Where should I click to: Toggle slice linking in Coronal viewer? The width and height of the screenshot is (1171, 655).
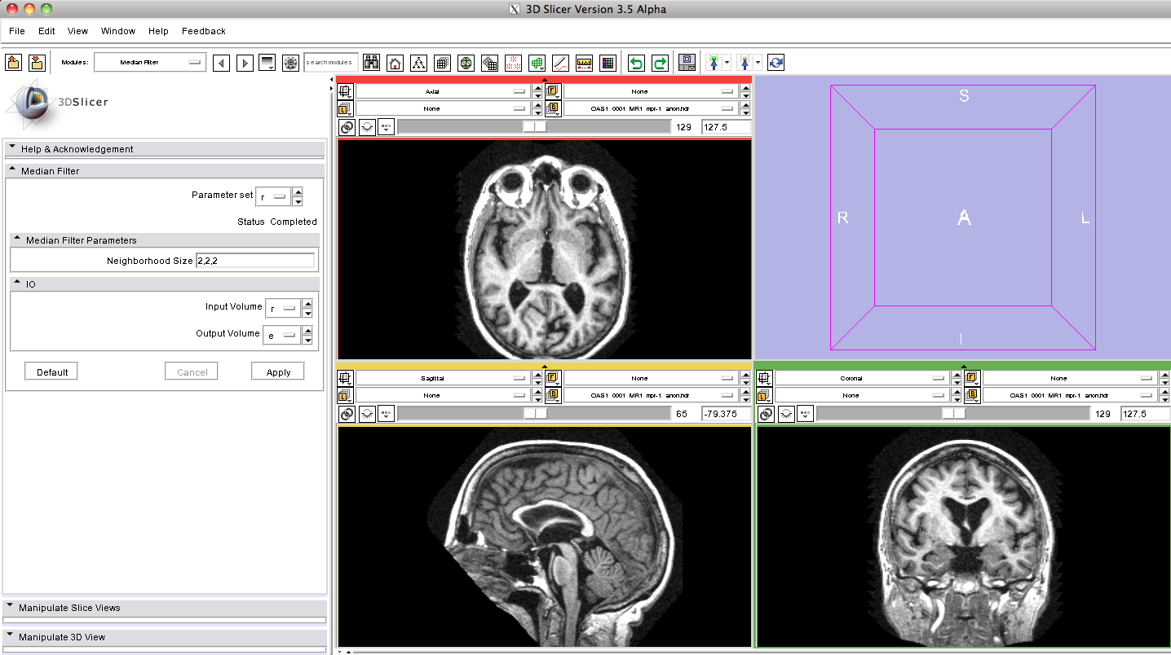point(766,414)
